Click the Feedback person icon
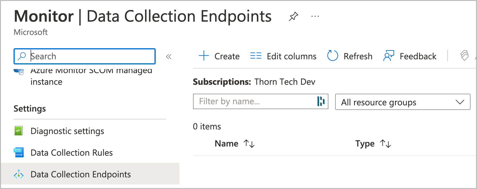This screenshot has width=477, height=189. coord(389,56)
